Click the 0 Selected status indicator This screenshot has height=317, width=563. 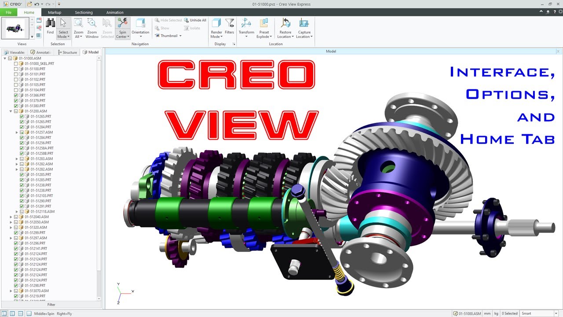(510, 313)
